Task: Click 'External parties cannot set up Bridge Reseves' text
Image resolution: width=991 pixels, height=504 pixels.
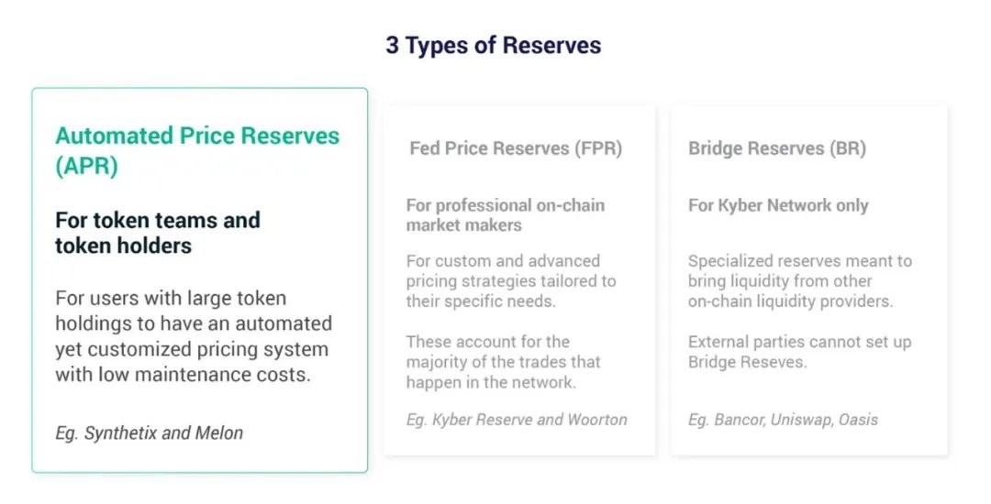Action: click(x=799, y=351)
